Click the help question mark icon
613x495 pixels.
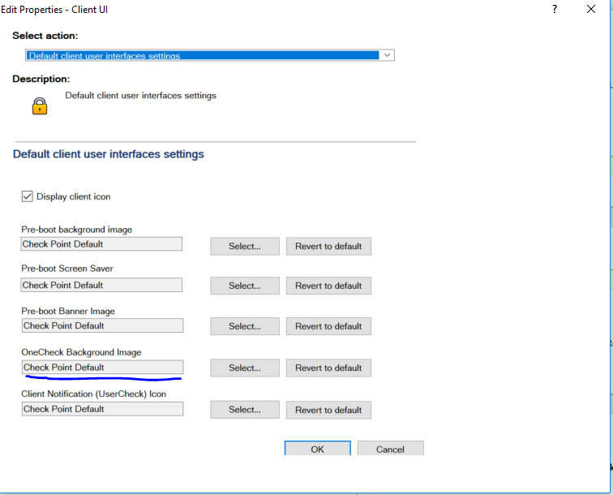pyautogui.click(x=555, y=9)
